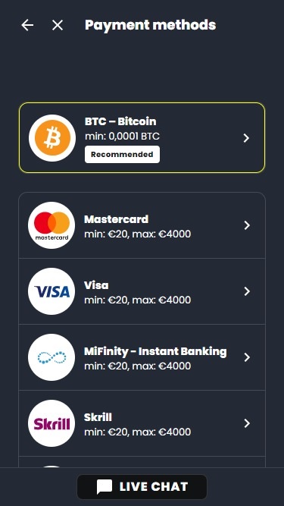Go back using the left arrow icon
The height and width of the screenshot is (506, 284).
tap(27, 25)
